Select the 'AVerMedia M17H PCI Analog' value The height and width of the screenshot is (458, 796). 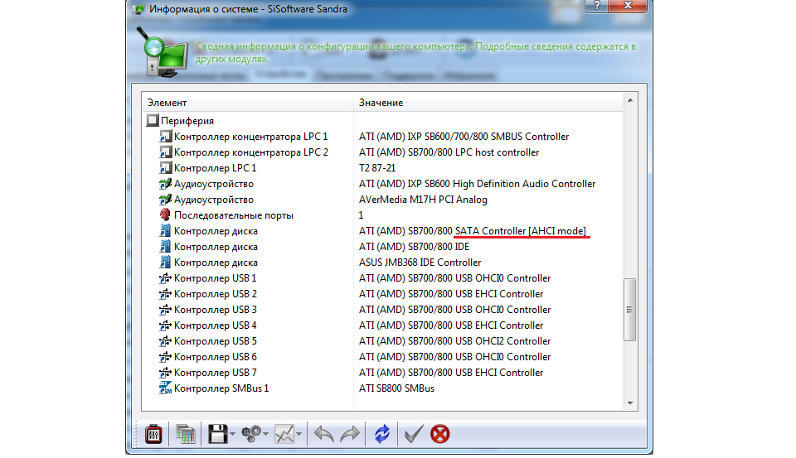(423, 200)
